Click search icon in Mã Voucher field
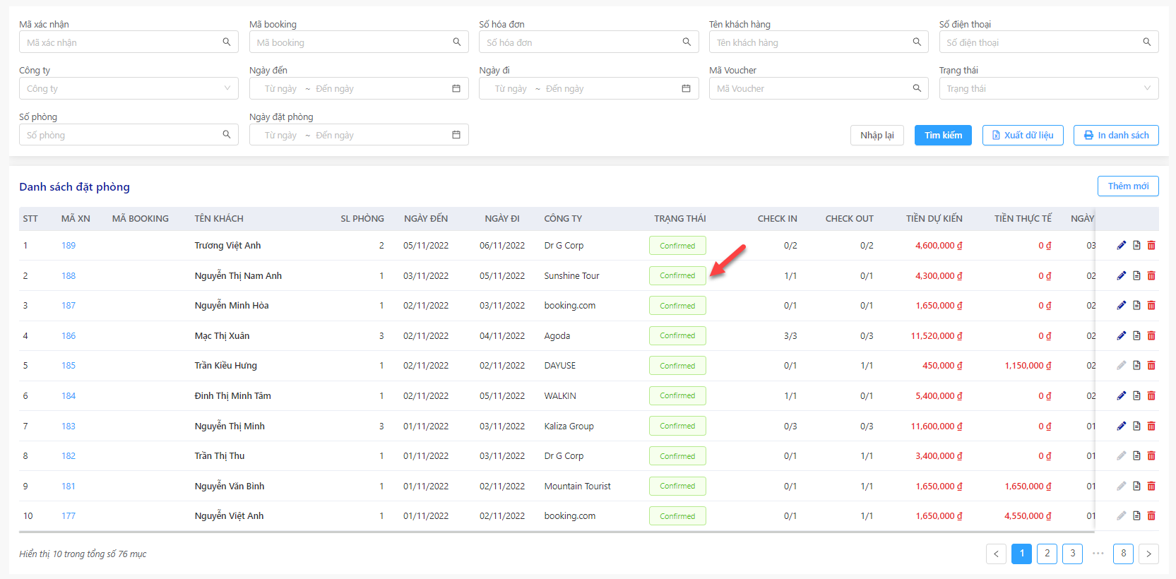This screenshot has height=579, width=1176. (917, 88)
